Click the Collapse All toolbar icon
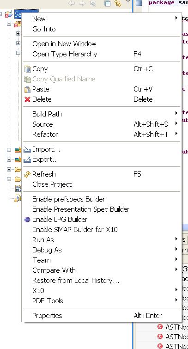The height and width of the screenshot is (349, 188). pyautogui.click(x=108, y=4)
